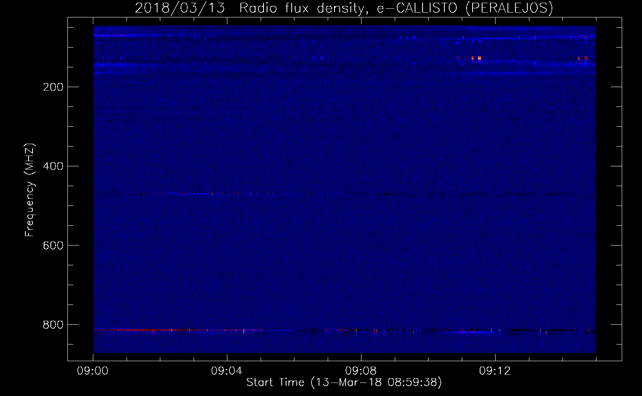Select the 200 frequency tick label

53,87
